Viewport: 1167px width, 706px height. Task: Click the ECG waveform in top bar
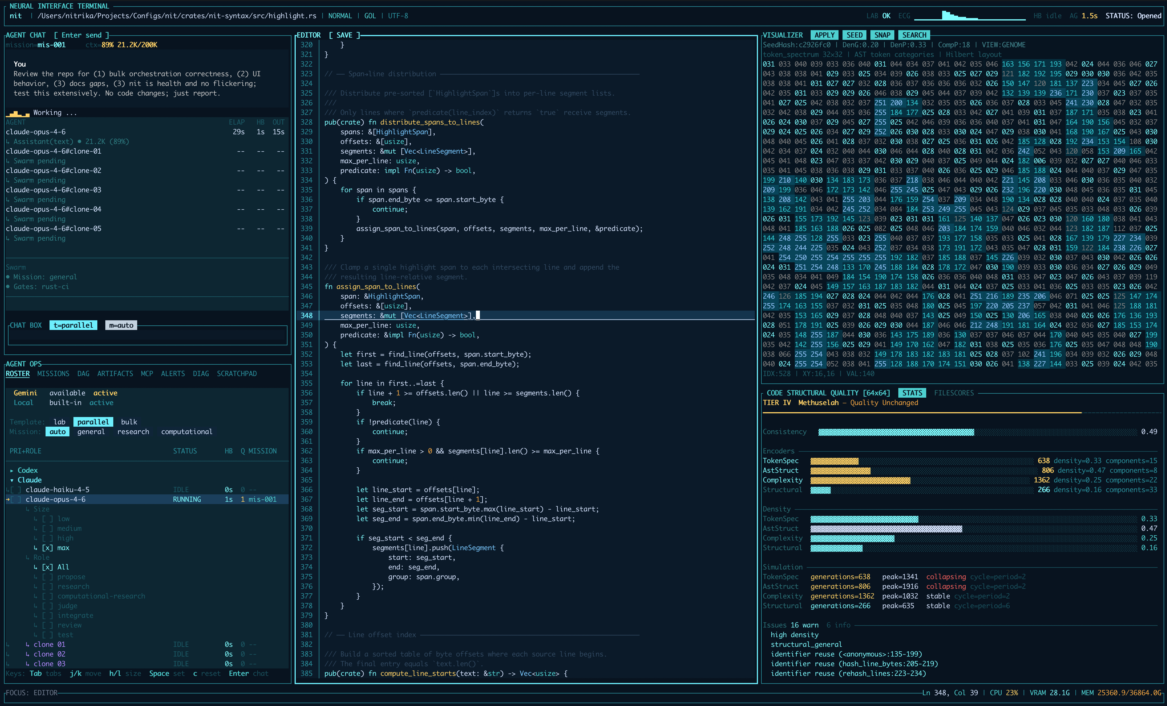(970, 16)
